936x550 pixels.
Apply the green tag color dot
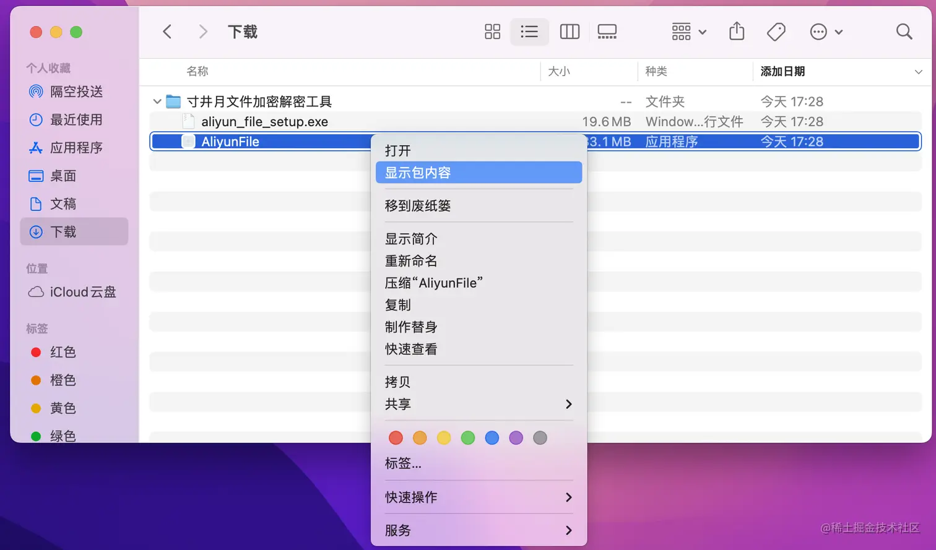468,438
